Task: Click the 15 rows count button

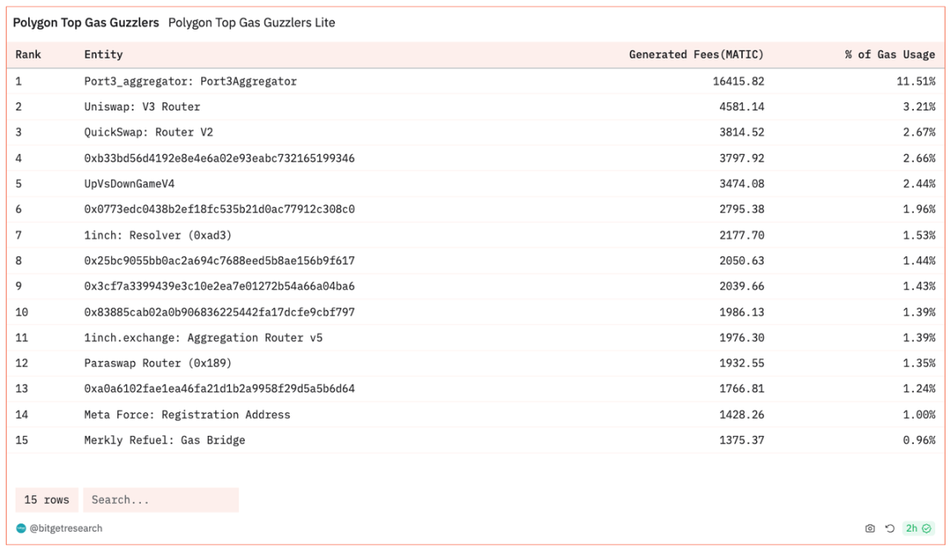Action: click(x=46, y=500)
